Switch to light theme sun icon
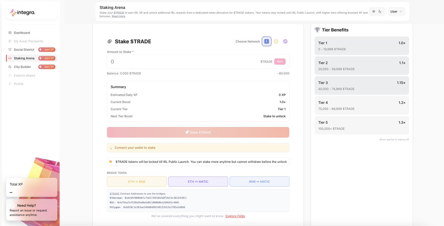This screenshot has height=226, width=444. click(x=374, y=11)
